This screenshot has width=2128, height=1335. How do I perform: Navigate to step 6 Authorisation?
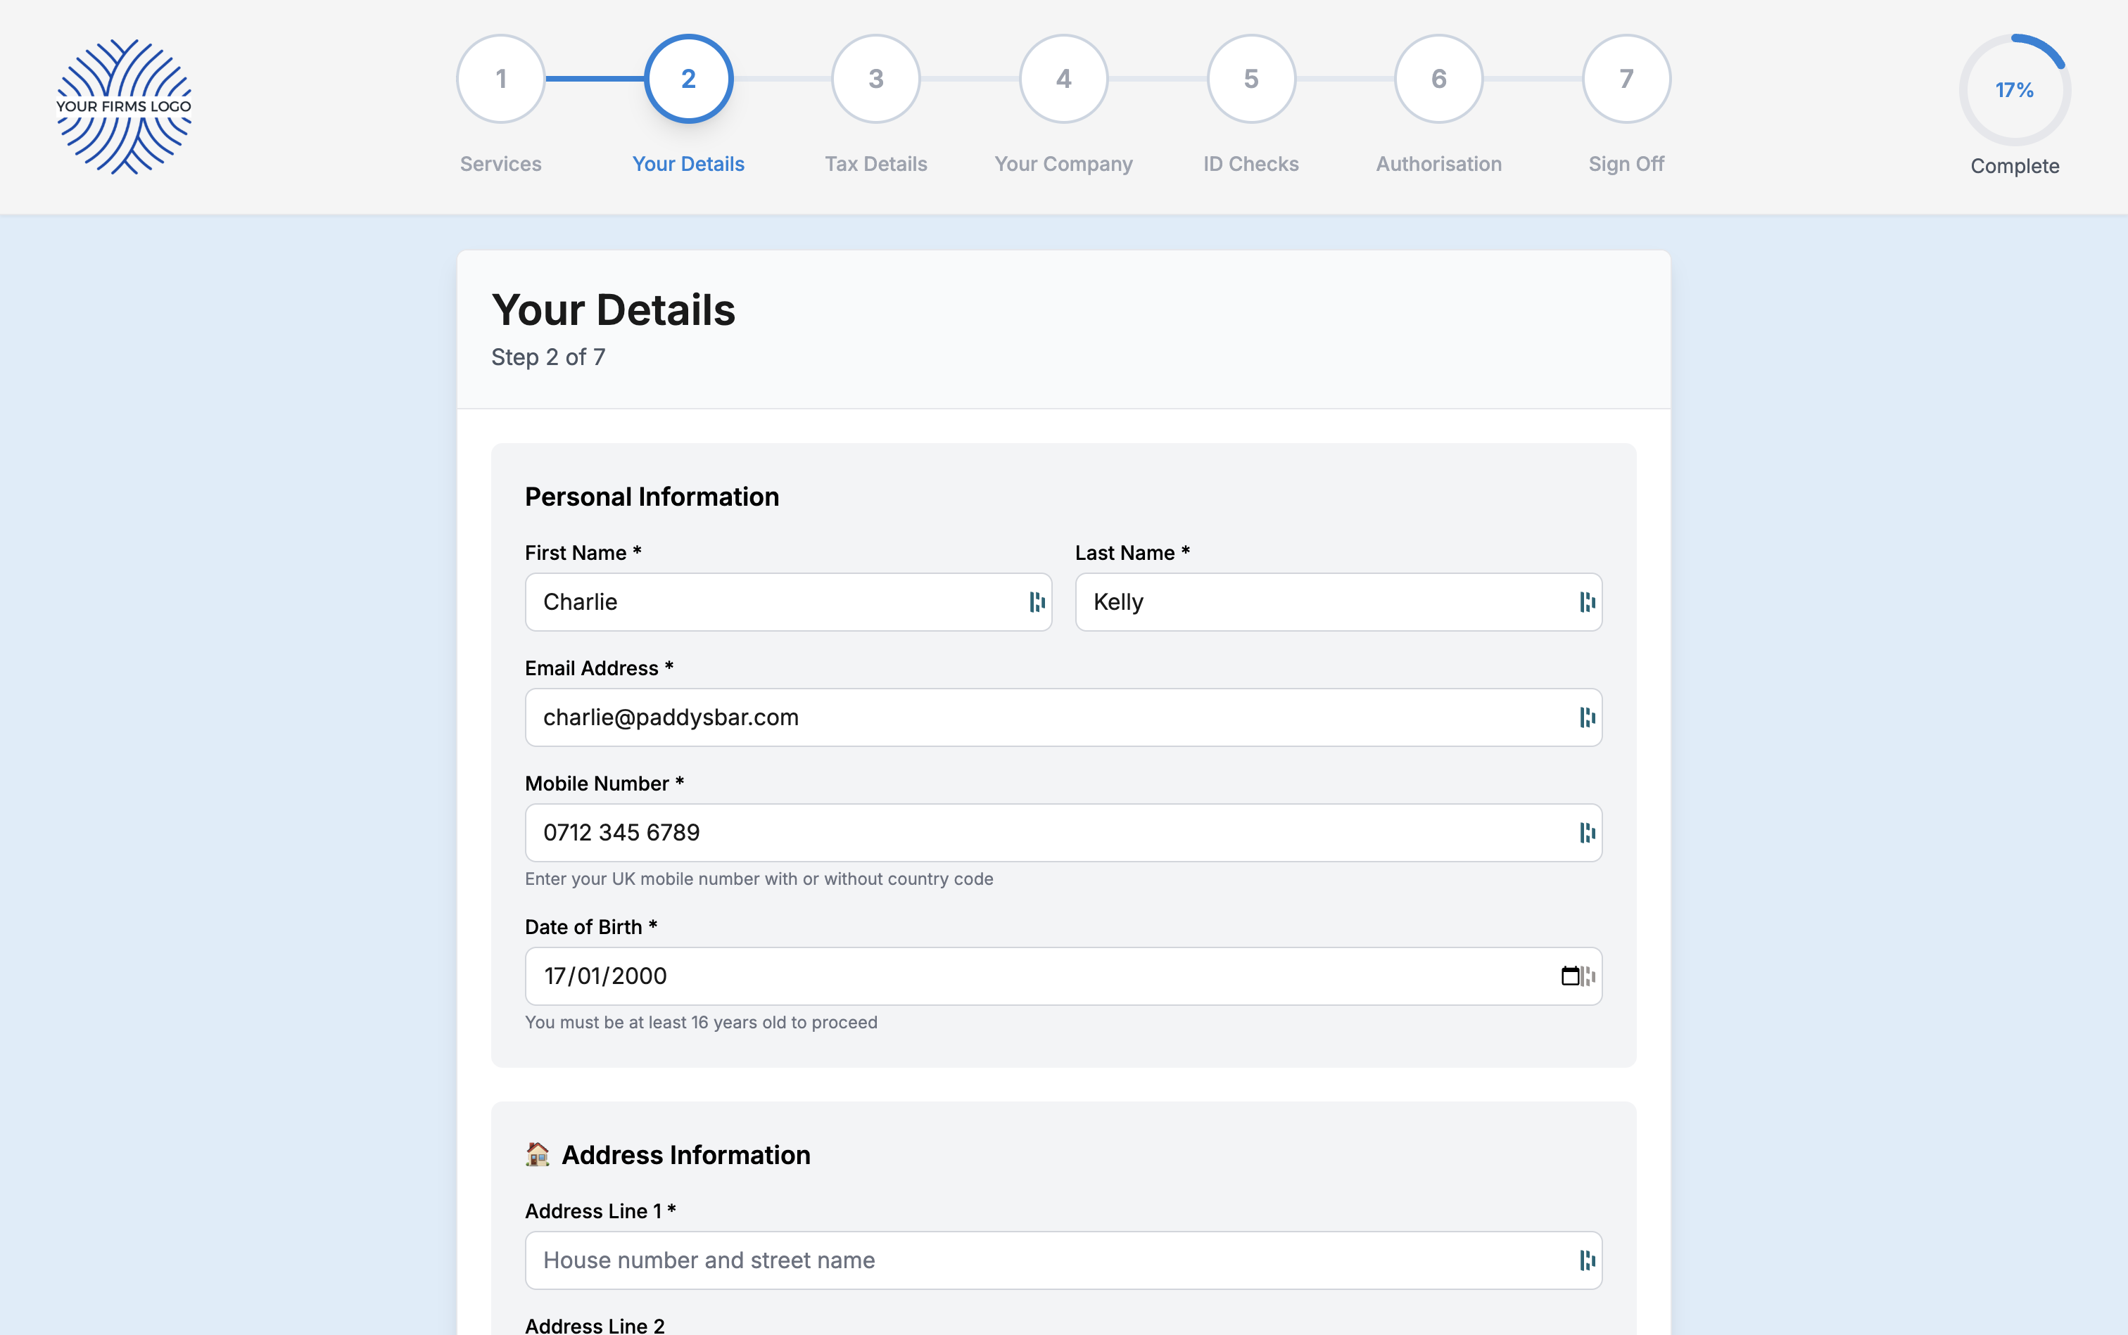pyautogui.click(x=1438, y=79)
